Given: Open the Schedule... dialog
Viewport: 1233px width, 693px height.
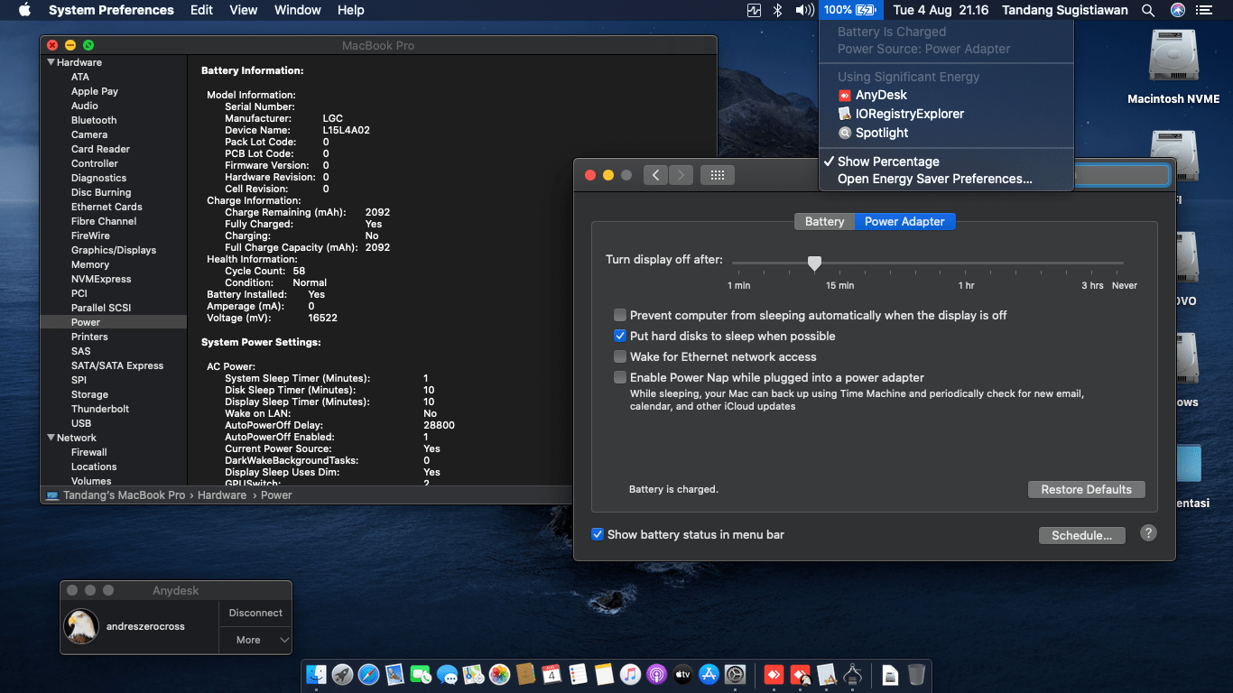Looking at the screenshot, I should [x=1082, y=535].
